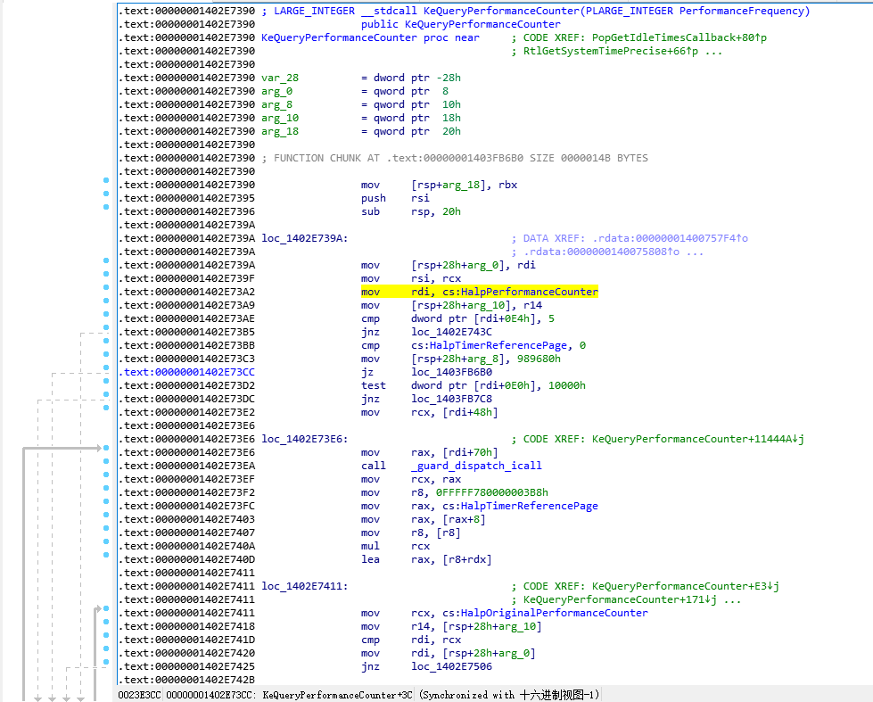Screen dimensions: 873x702
Task: Click the status bar offset 0023E3CC
Action: (x=140, y=695)
